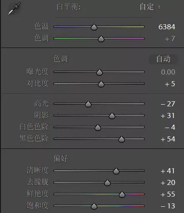Click the 饱和度 saturation slider handle

tap(94, 206)
